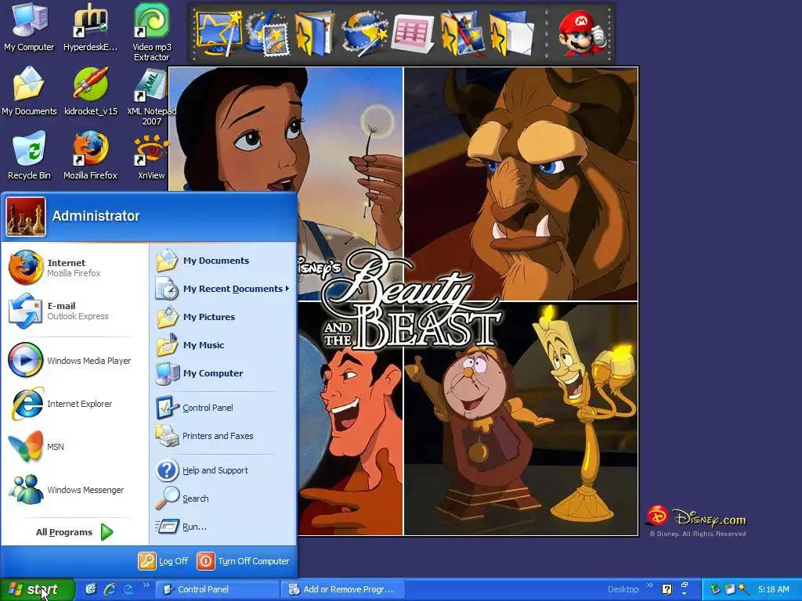Click the wizard hat e-mail stamp dock icon
Viewport: 802px width, 601px height.
click(268, 34)
